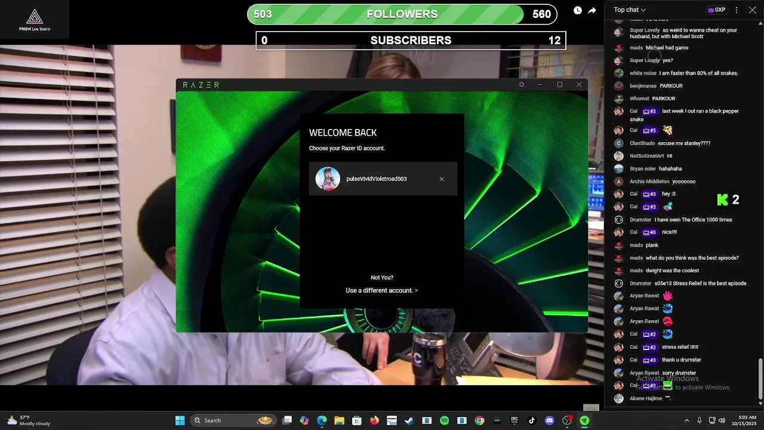764x430 pixels.
Task: Open chat three-dot options menu
Action: click(737, 10)
